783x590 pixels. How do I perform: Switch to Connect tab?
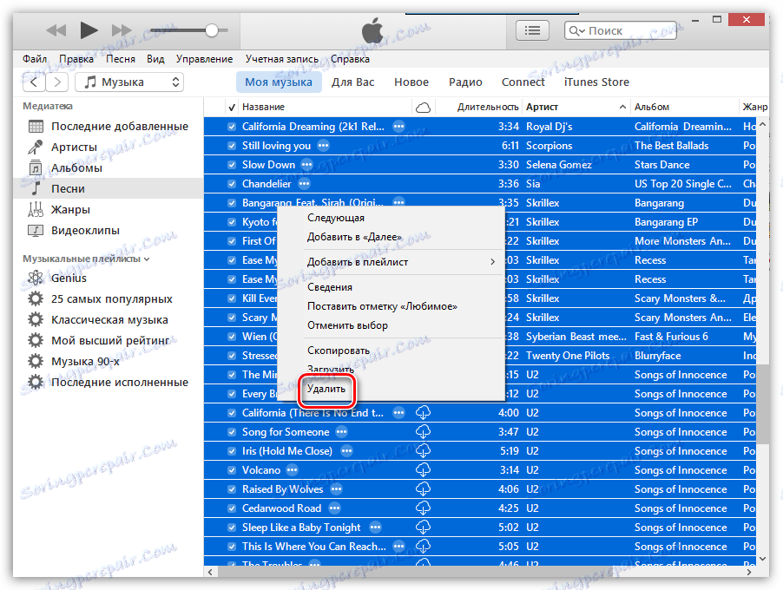[x=523, y=82]
